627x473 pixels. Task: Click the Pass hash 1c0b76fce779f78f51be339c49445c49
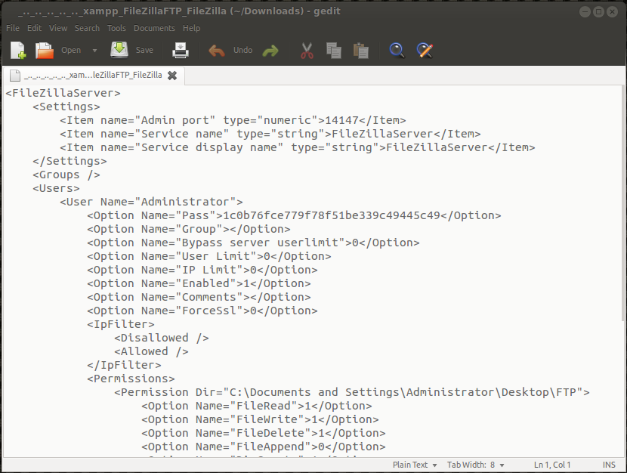332,215
